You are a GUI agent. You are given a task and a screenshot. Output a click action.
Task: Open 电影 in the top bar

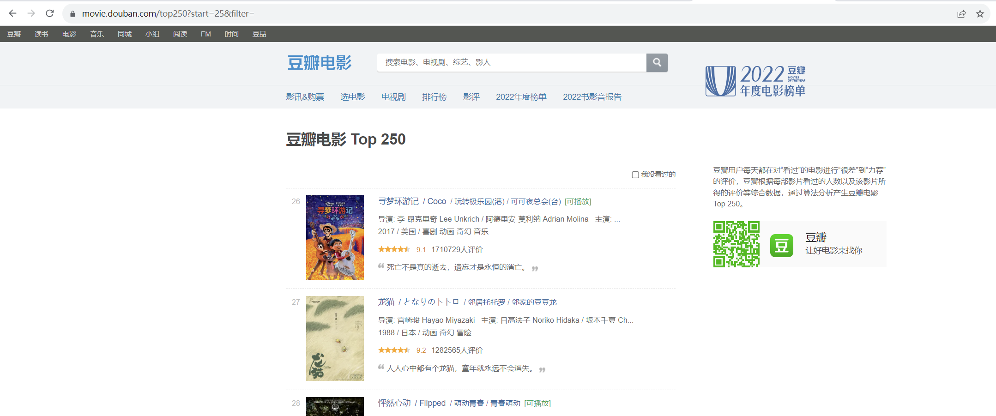click(x=69, y=34)
